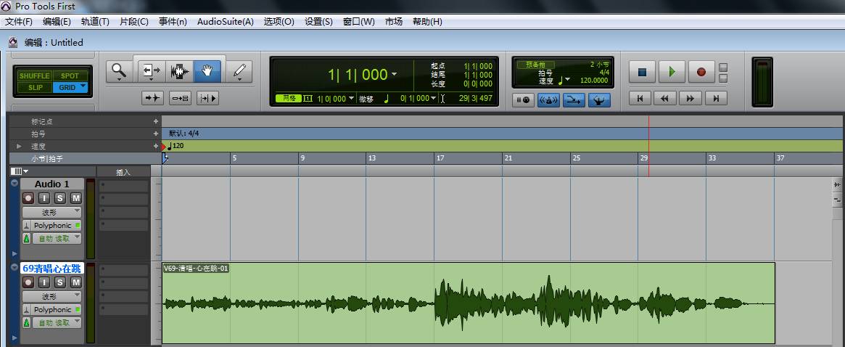Select the Trim tool

(152, 70)
